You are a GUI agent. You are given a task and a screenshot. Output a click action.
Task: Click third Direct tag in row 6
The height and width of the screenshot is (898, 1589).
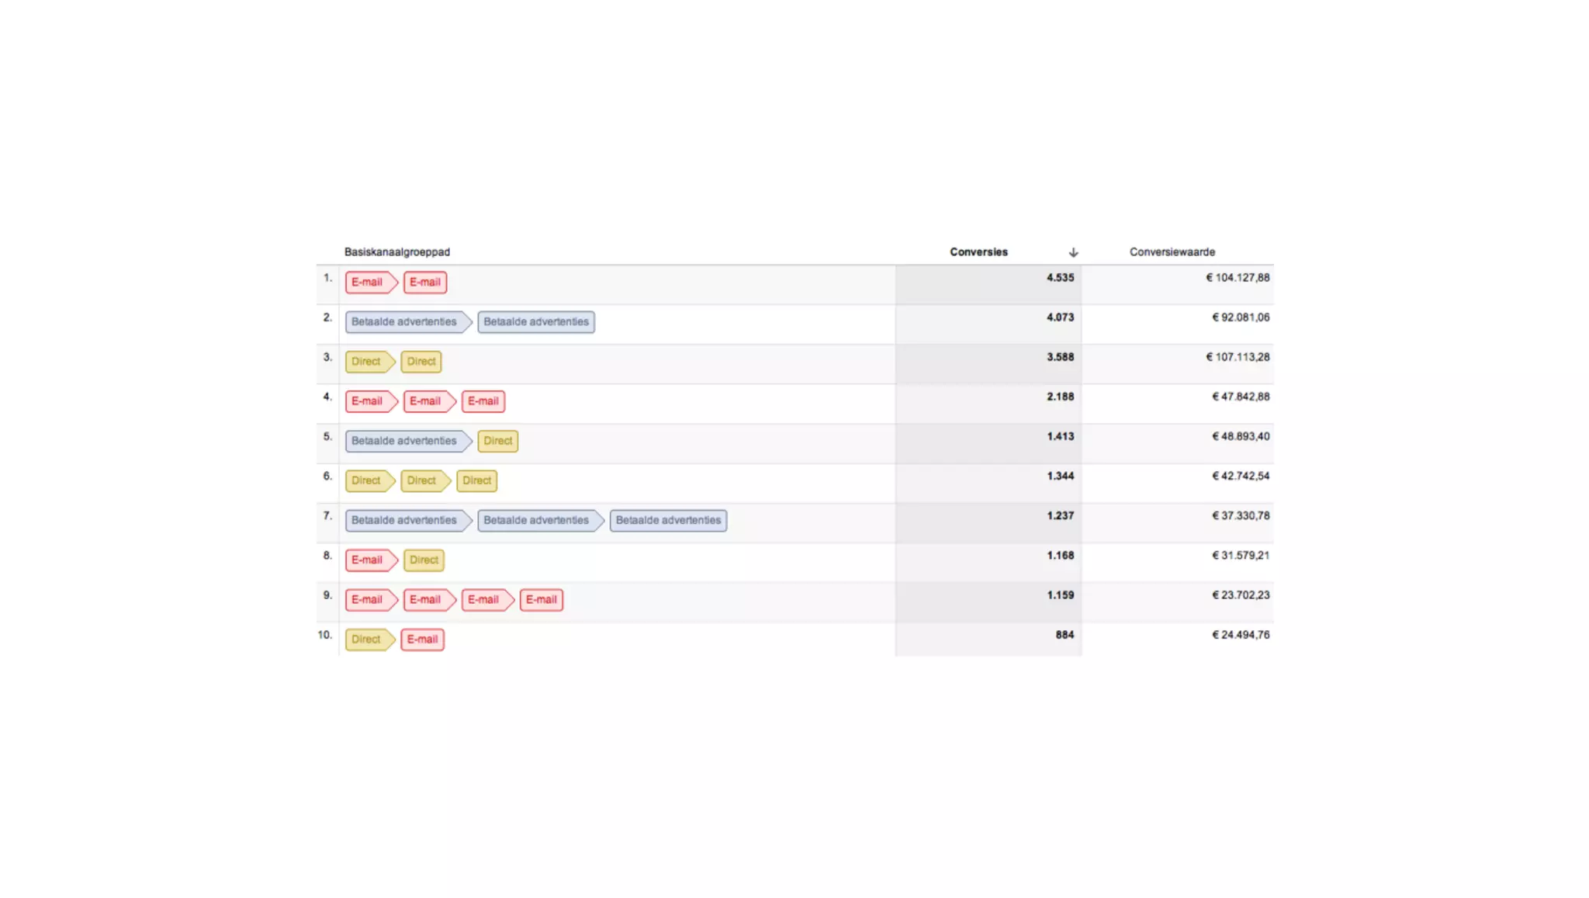pos(476,480)
